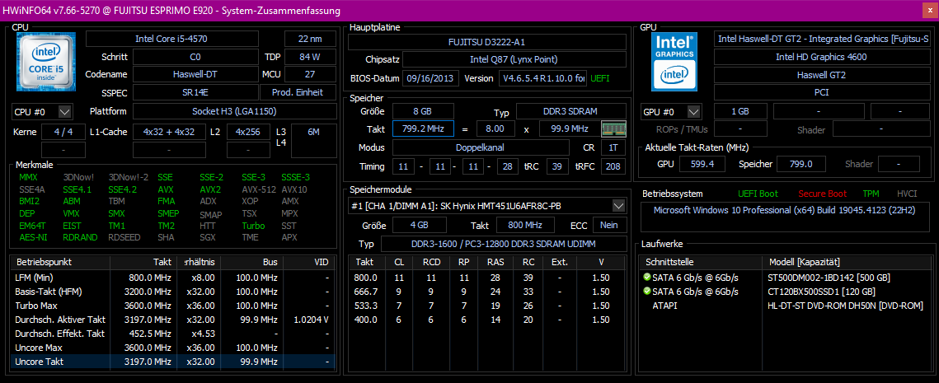This screenshot has height=383, width=939.
Task: Click the Intel Q87 (Lynx Point) chipset field
Action: tap(514, 60)
